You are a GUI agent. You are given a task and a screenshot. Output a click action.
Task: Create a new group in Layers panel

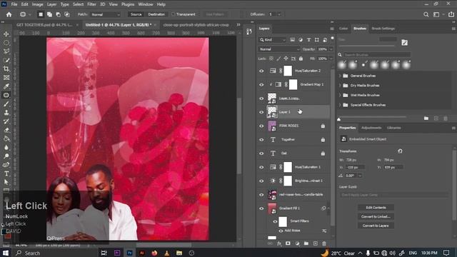(x=306, y=243)
